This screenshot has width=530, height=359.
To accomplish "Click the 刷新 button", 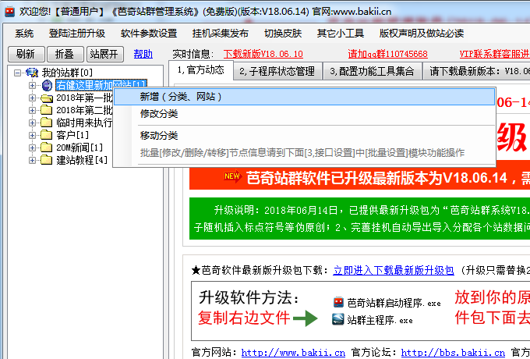I will (26, 54).
